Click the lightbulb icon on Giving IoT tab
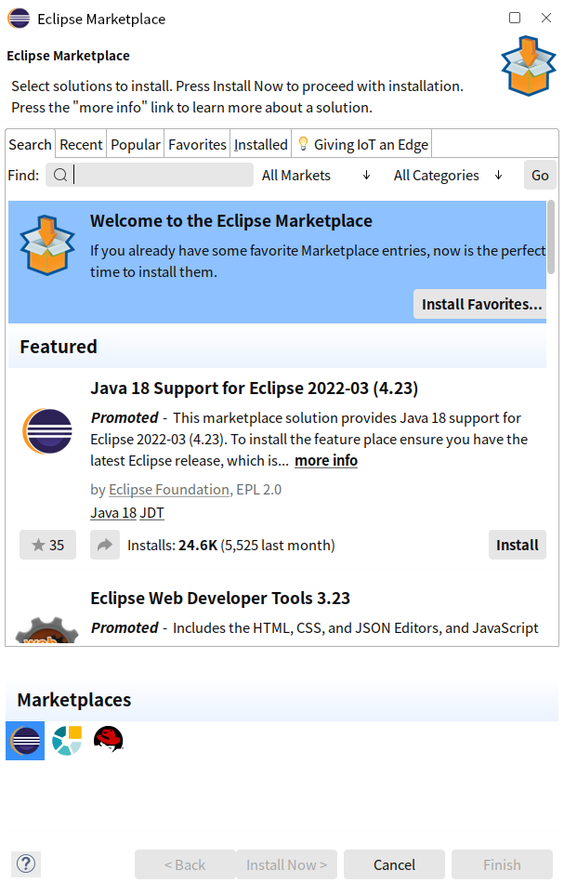564x896 pixels. coord(303,144)
